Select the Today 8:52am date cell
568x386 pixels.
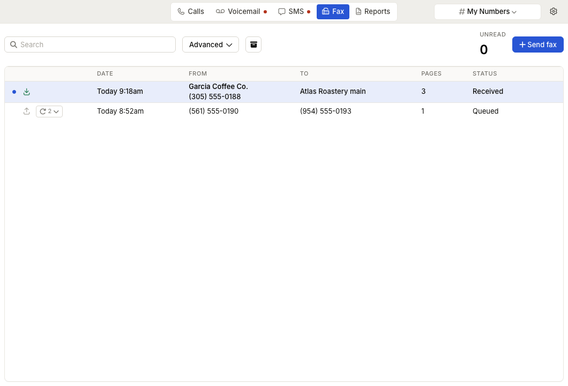(120, 112)
